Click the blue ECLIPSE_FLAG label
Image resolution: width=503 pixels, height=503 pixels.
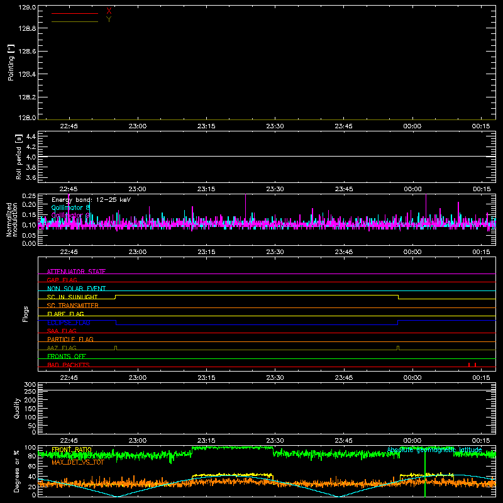[69, 323]
